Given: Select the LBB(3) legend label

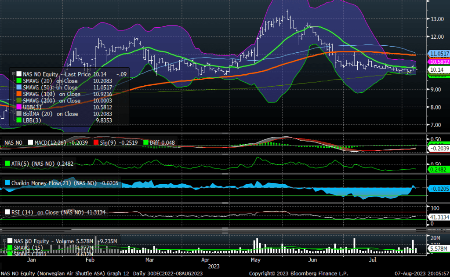Looking at the screenshot, I should click(32, 120).
